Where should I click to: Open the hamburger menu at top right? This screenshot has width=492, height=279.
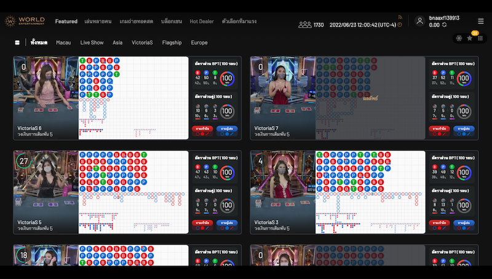pyautogui.click(x=481, y=21)
